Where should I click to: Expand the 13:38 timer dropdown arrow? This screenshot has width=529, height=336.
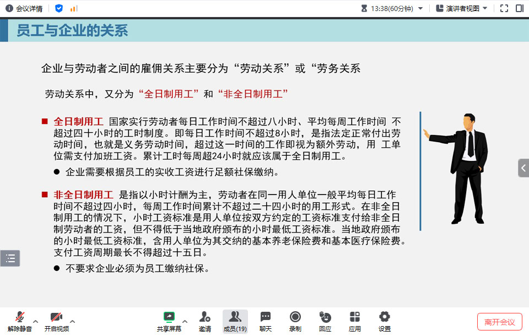[420, 8]
